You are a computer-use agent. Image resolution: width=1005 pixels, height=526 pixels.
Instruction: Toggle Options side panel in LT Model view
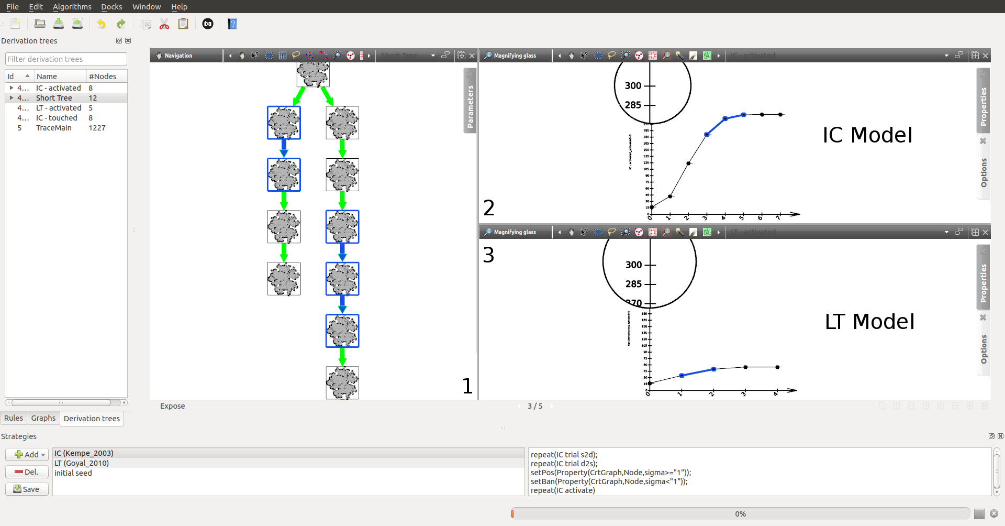pyautogui.click(x=984, y=348)
